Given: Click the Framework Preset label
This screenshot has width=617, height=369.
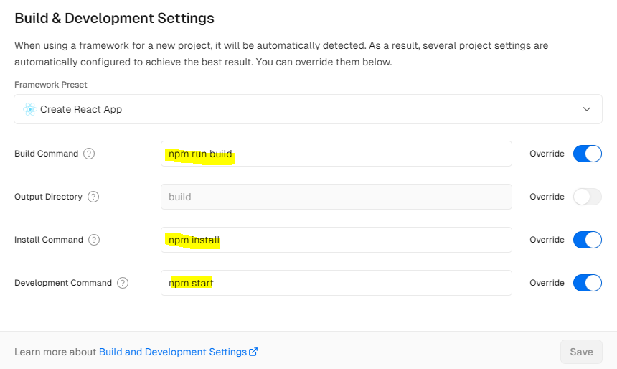Looking at the screenshot, I should [x=51, y=85].
